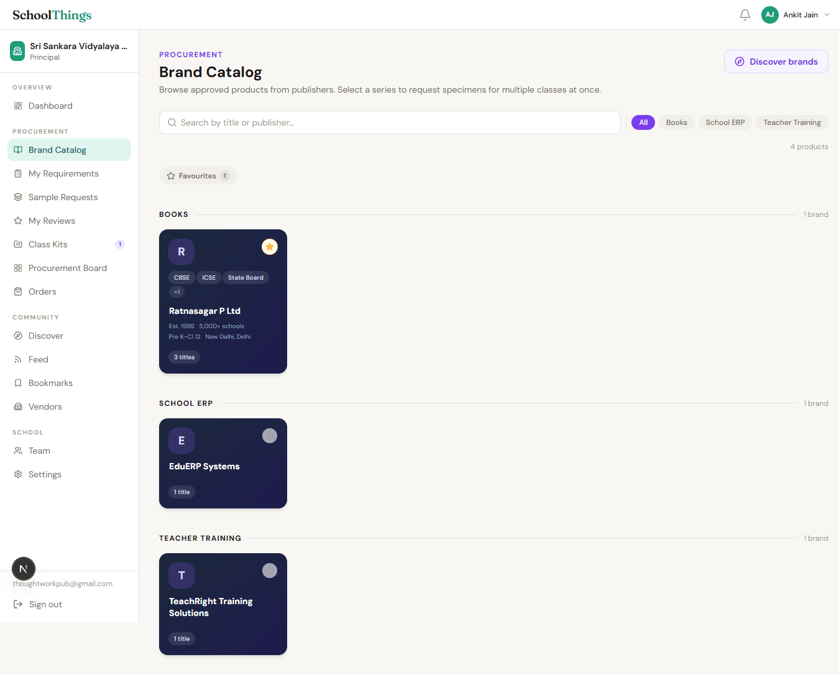Click the R logo on Ratnasagar card

click(x=181, y=252)
